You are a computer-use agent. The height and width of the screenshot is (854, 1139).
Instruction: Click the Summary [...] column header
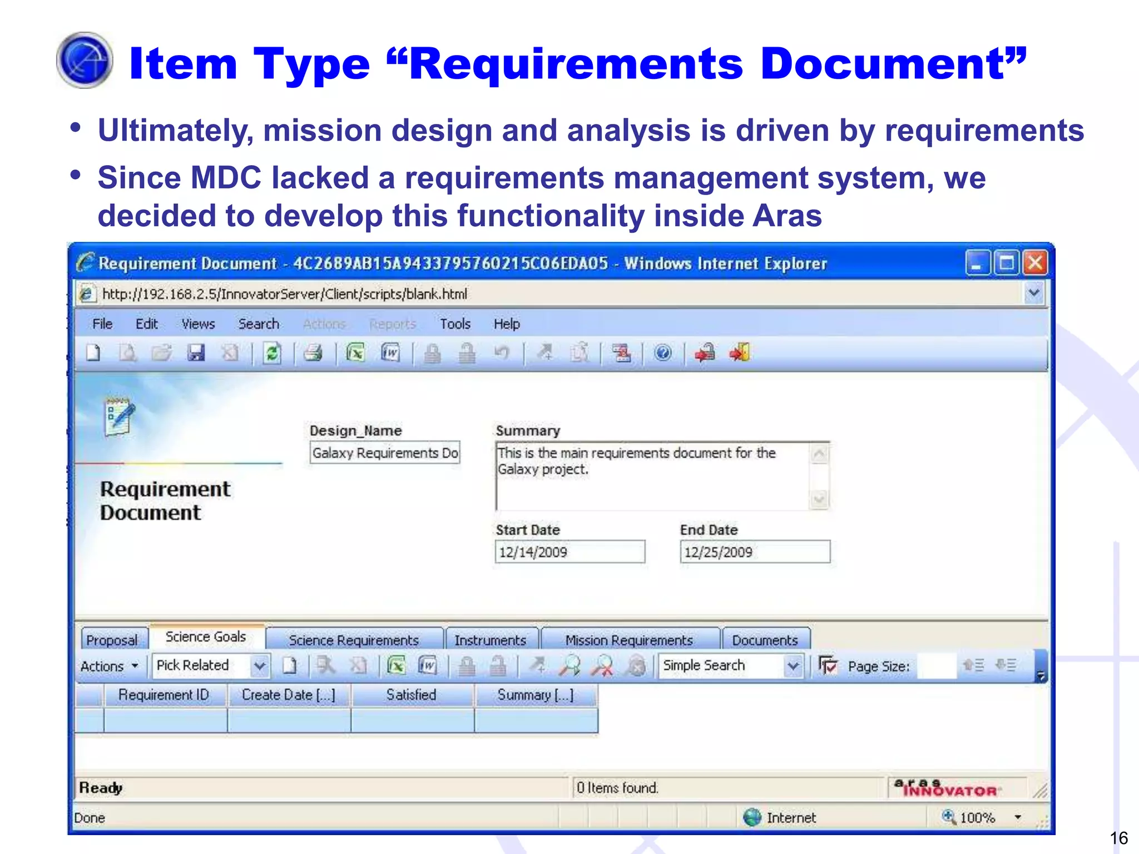tap(536, 695)
